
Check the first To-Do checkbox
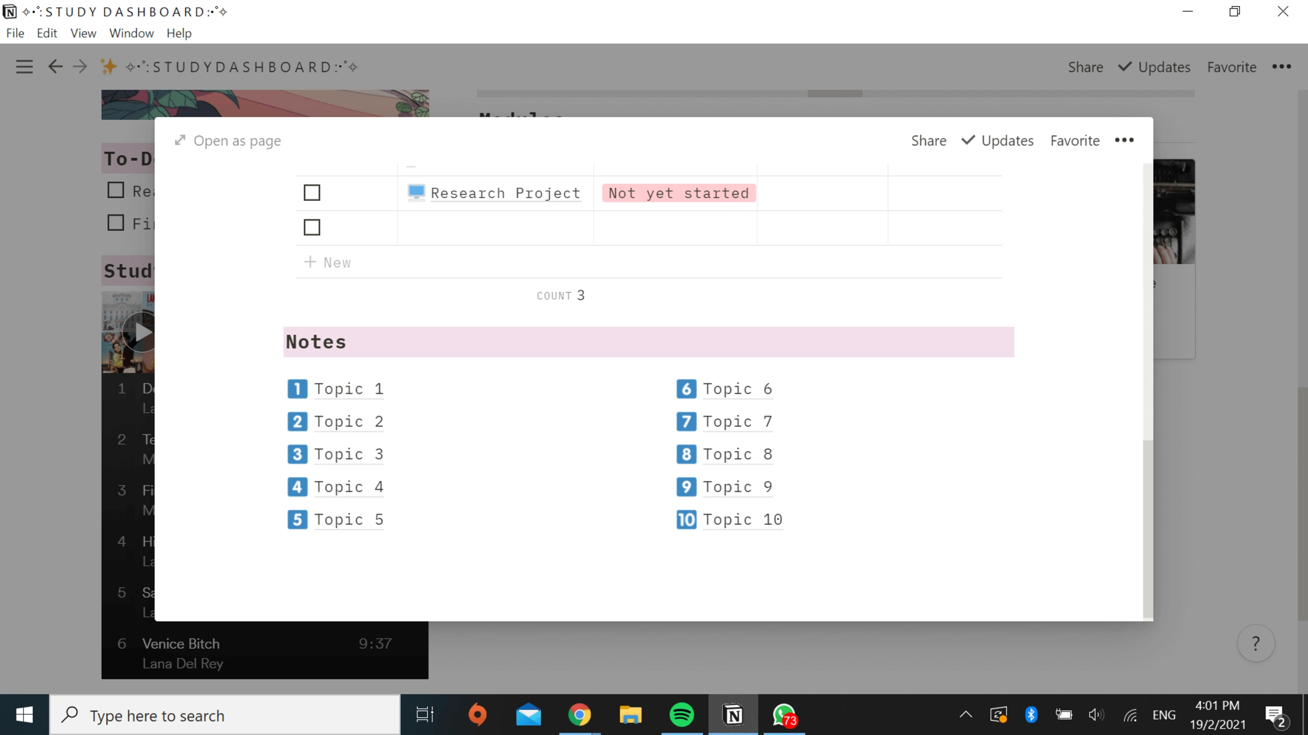pyautogui.click(x=116, y=191)
